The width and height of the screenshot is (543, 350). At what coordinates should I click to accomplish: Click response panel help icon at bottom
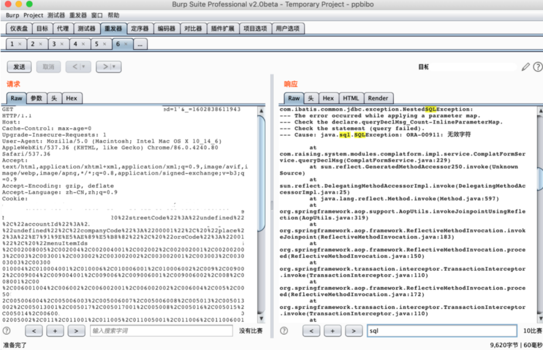284,330
